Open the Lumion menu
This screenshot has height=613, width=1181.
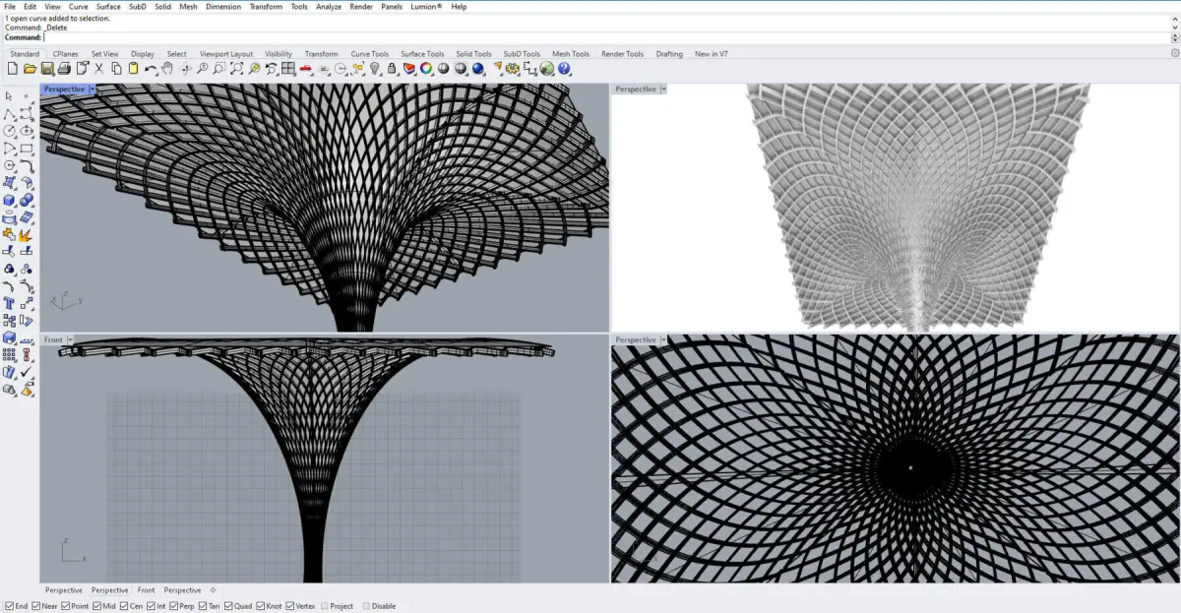point(426,7)
